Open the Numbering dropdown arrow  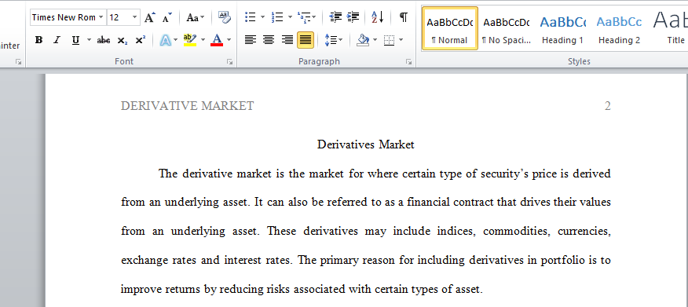[x=290, y=17]
